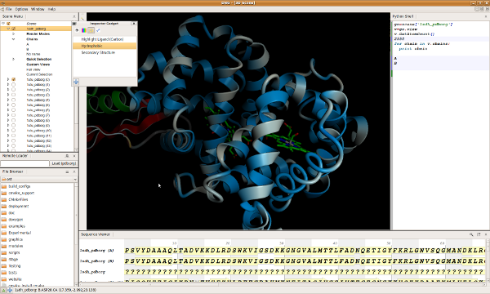490x294 pixels.
Task: Close the Sequence Viewer panel
Action: (x=486, y=234)
